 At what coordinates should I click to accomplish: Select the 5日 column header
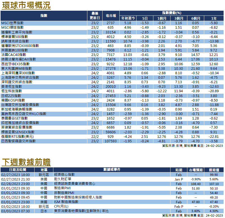tap(145, 18)
